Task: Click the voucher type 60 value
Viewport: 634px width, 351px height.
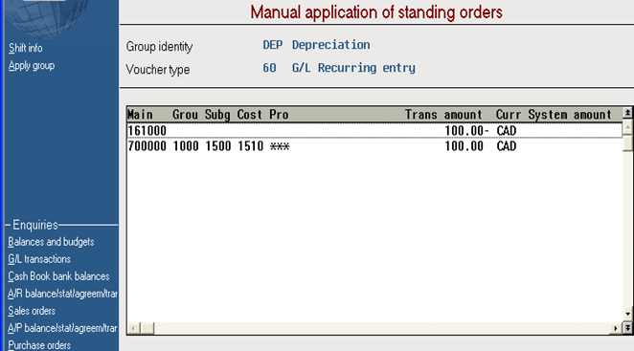Action: click(x=269, y=68)
